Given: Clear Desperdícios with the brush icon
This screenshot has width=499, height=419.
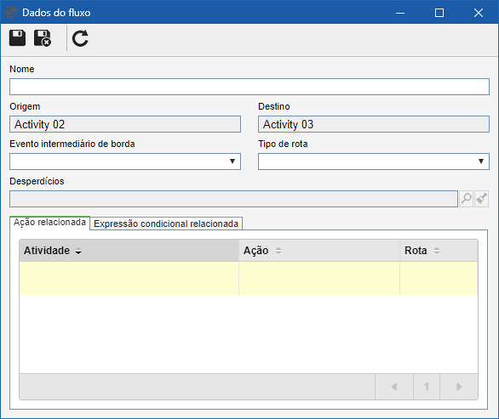Looking at the screenshot, I should pyautogui.click(x=481, y=199).
